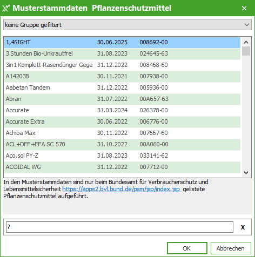
Task: Click registration number 007712-00
Action: point(153,167)
